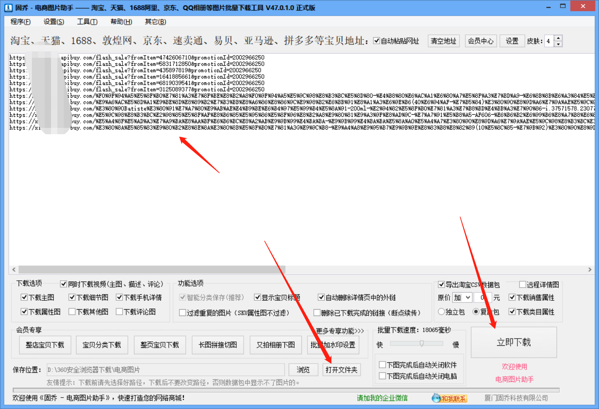Select 复合包 radio button
Image resolution: width=599 pixels, height=409 pixels.
coord(476,312)
